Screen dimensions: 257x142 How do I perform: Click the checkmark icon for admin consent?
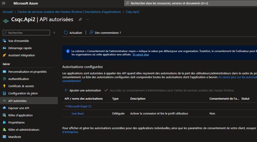click(106, 90)
